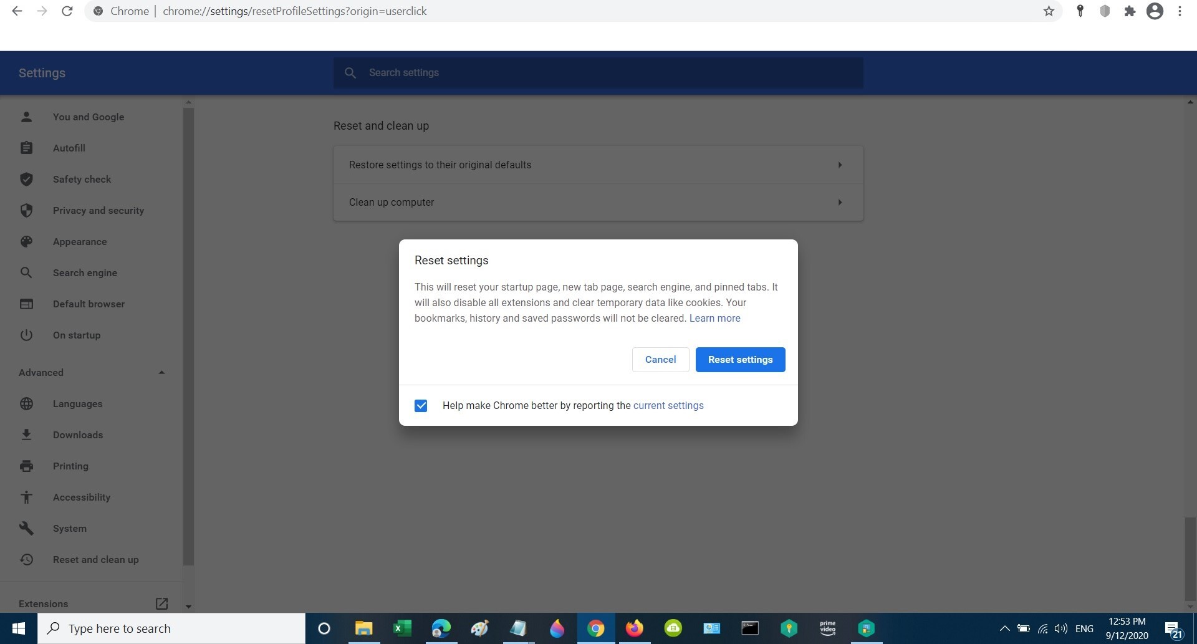Show hidden system tray icons
1197x644 pixels.
(1004, 628)
